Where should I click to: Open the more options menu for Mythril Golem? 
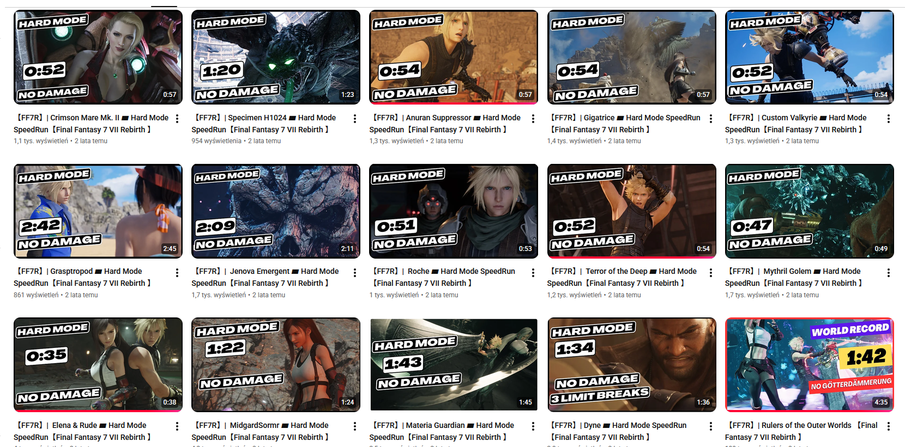[x=889, y=273]
